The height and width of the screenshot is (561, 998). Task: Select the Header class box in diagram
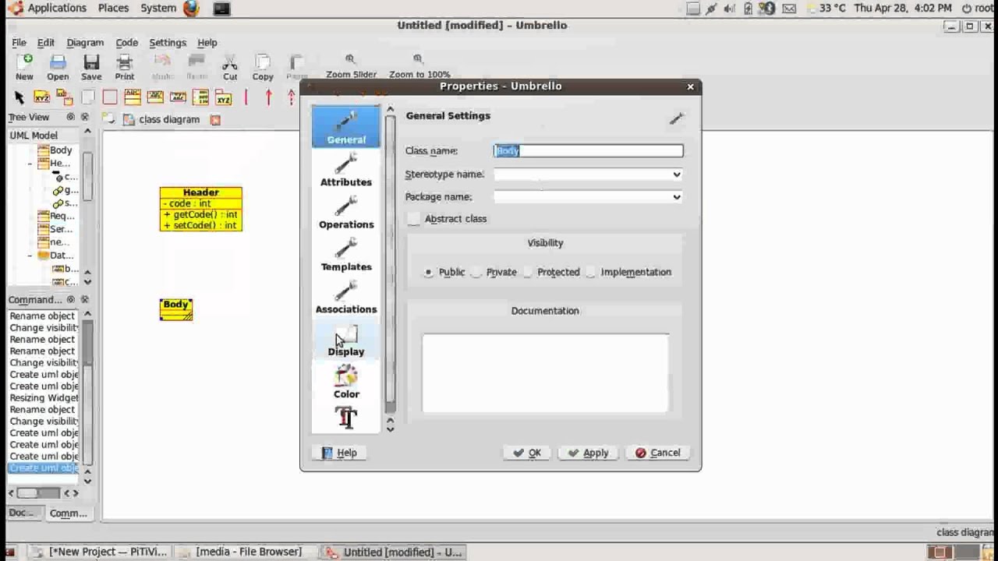click(201, 209)
